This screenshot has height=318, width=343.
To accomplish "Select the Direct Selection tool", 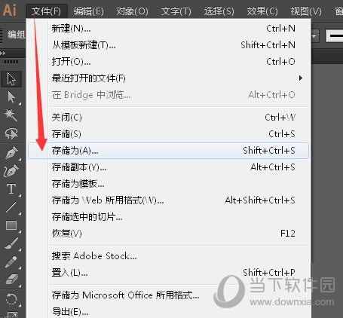I will (x=11, y=97).
